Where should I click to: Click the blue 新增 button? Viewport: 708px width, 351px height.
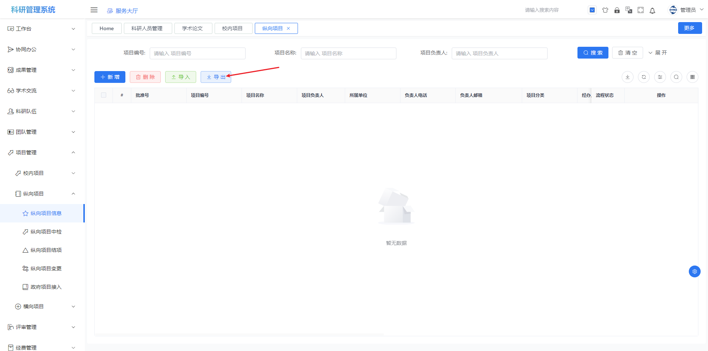110,77
